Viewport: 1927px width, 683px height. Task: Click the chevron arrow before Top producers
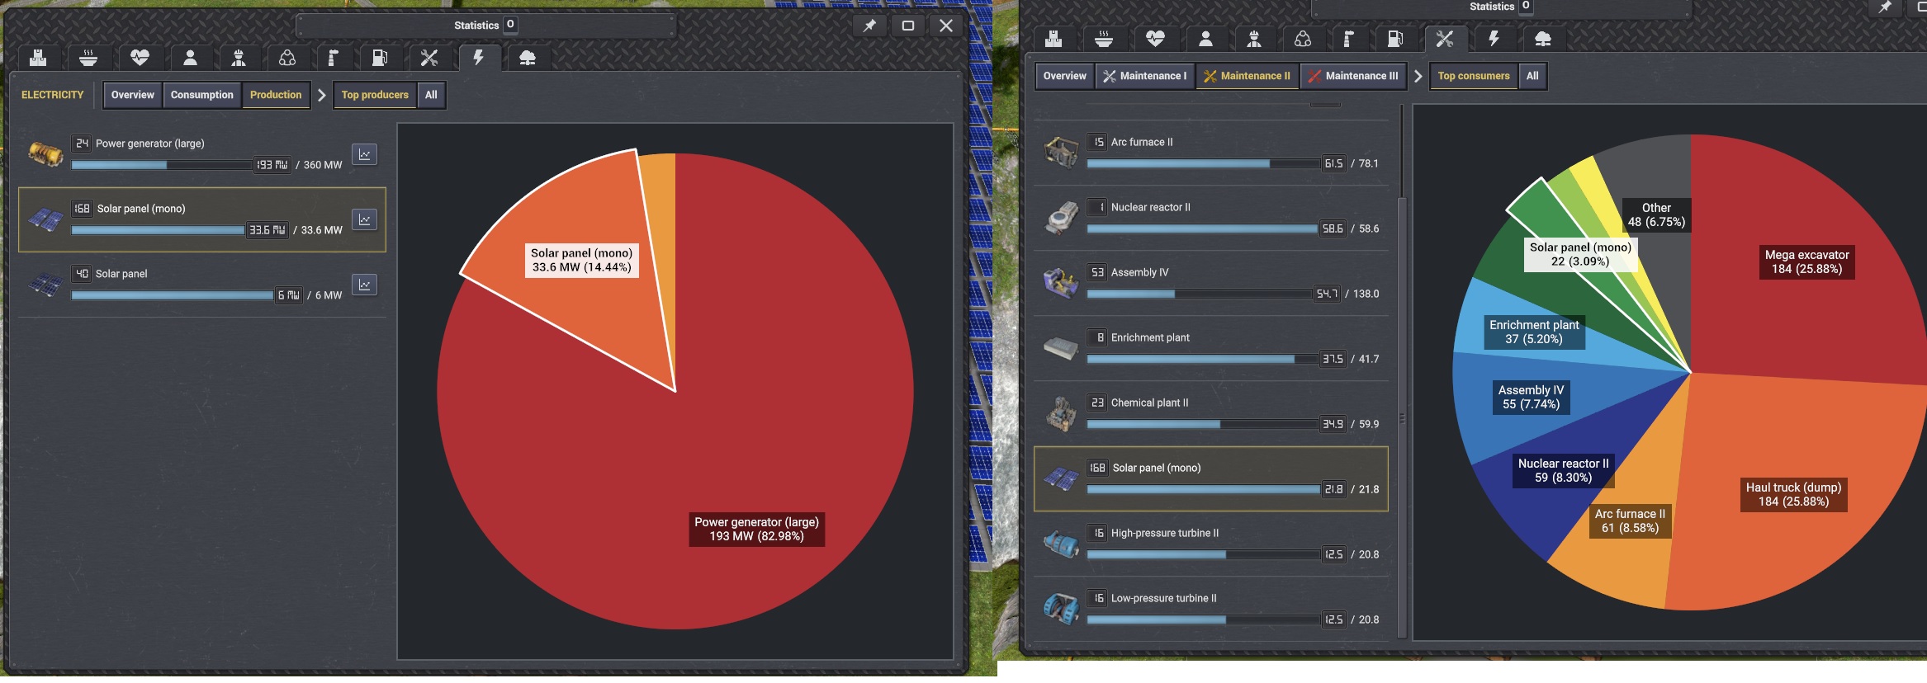(x=322, y=95)
